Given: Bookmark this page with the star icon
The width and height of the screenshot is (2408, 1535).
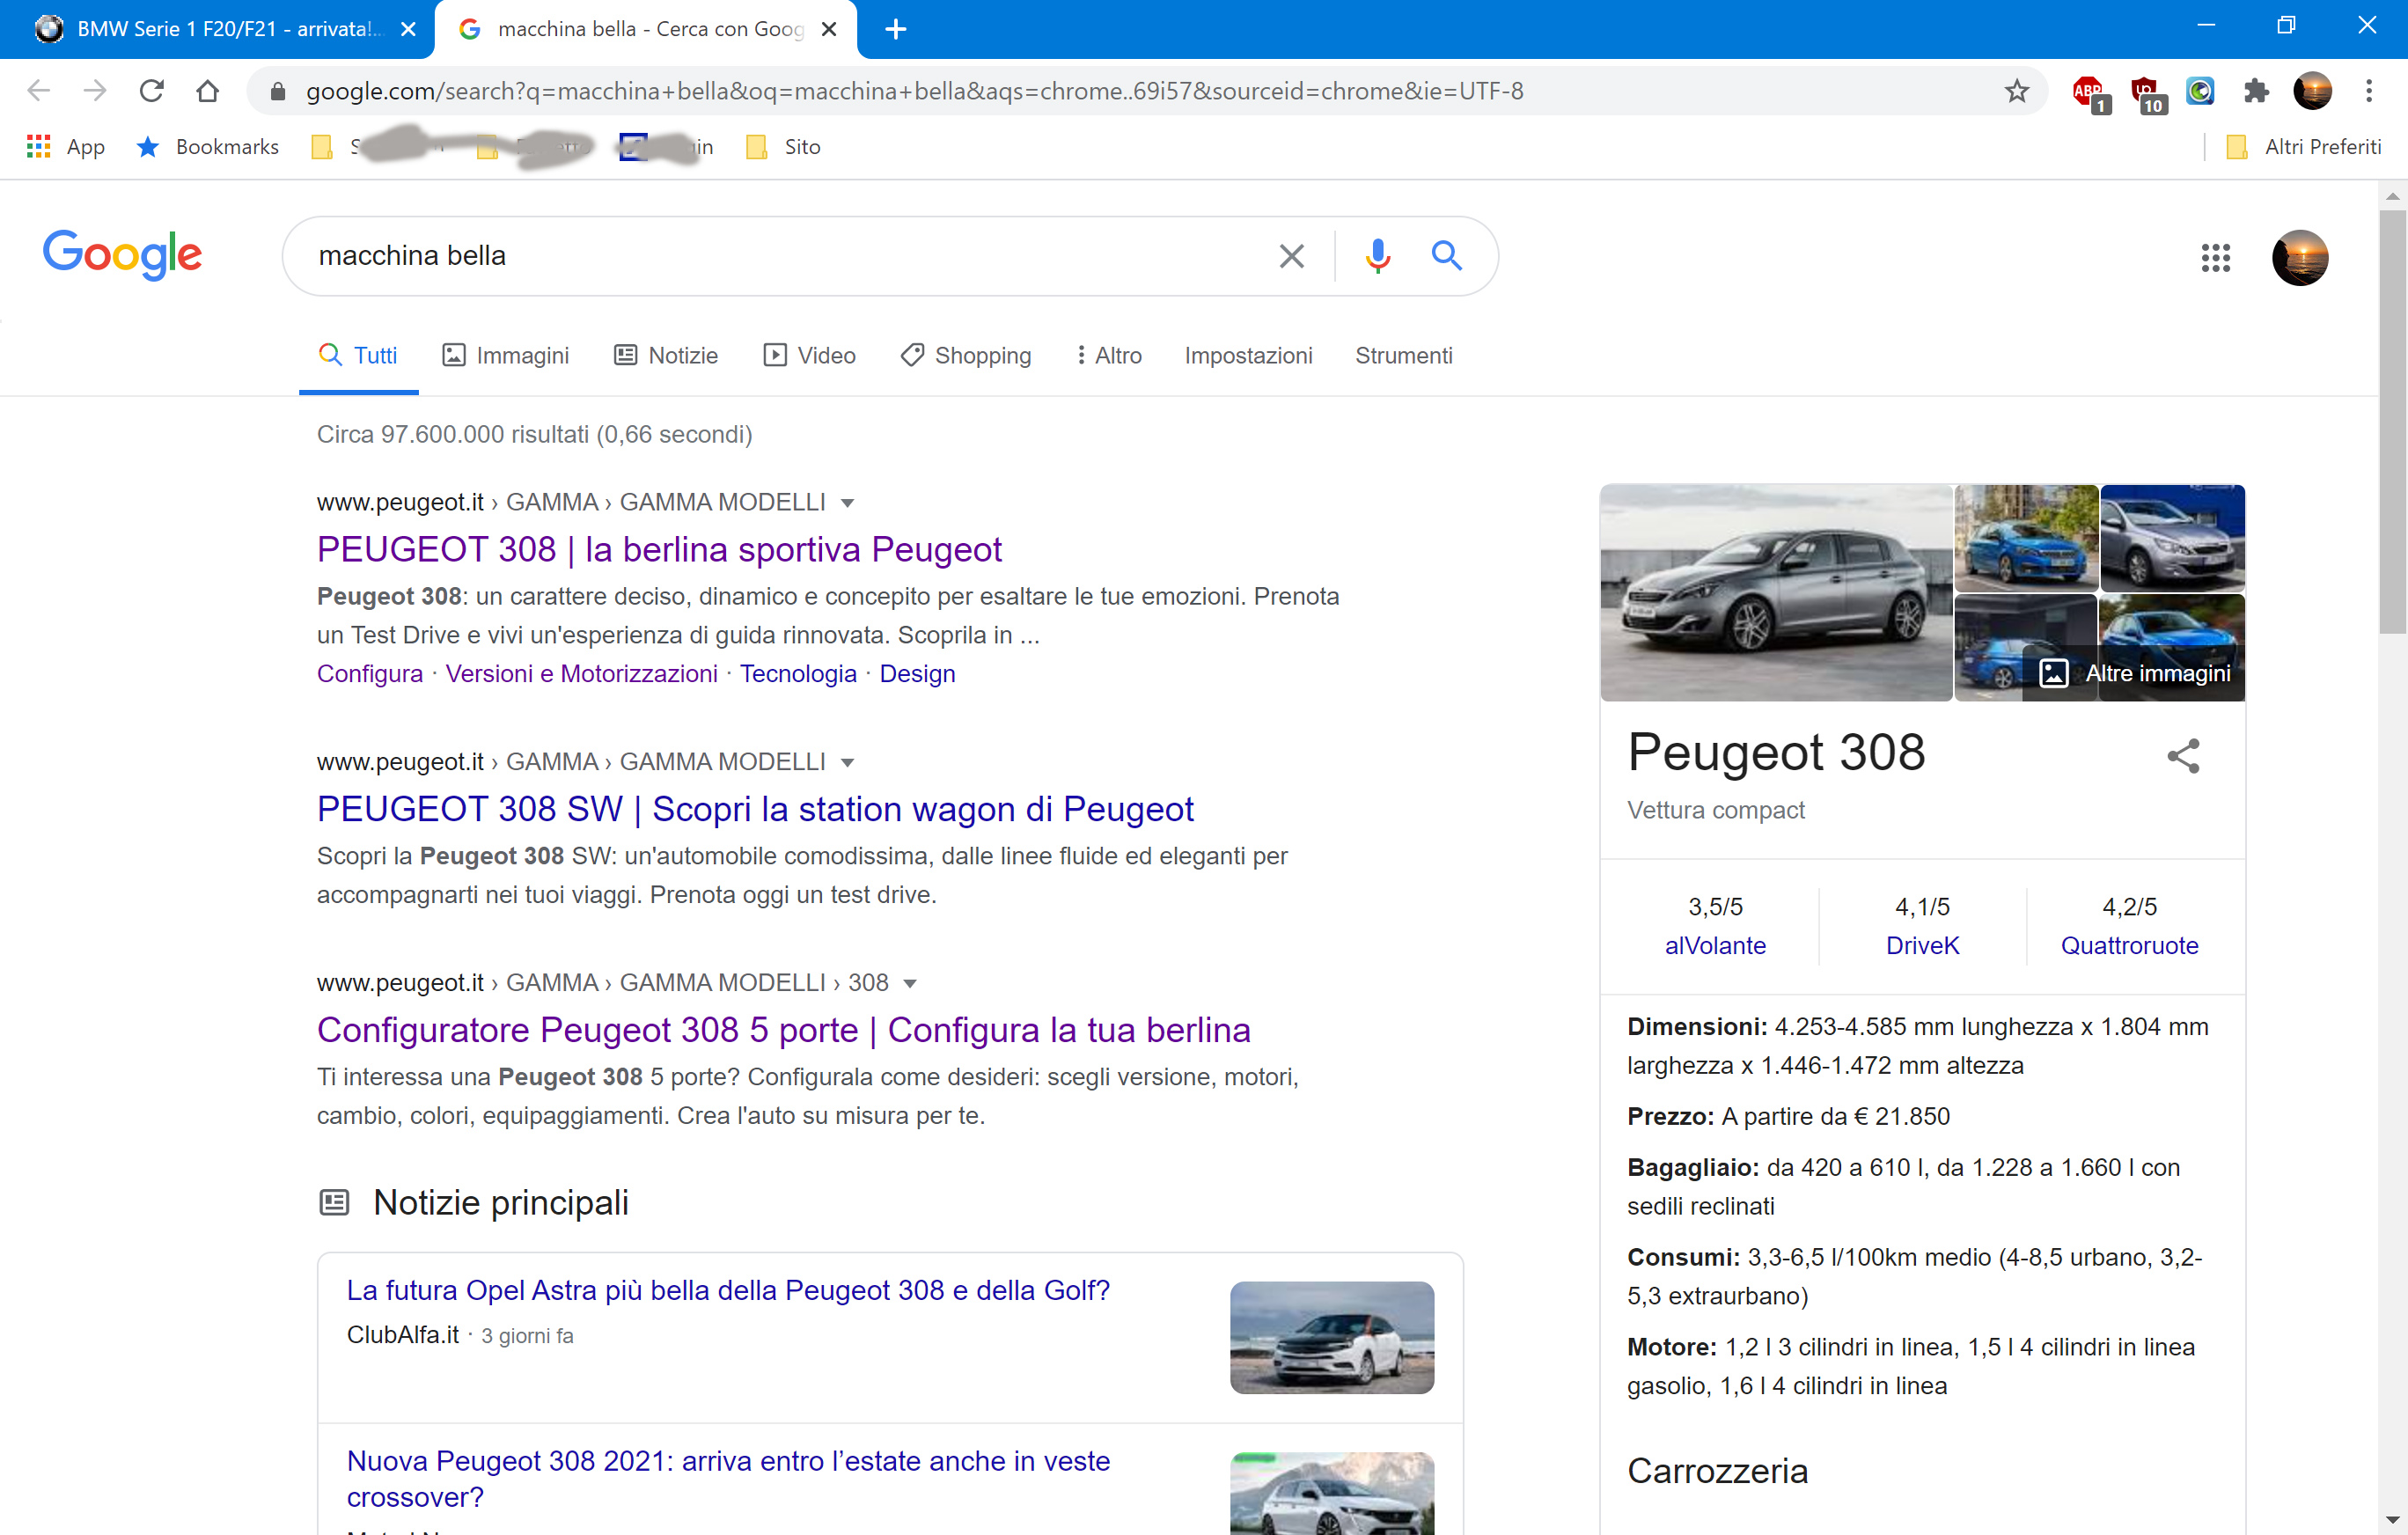Looking at the screenshot, I should click(2016, 91).
